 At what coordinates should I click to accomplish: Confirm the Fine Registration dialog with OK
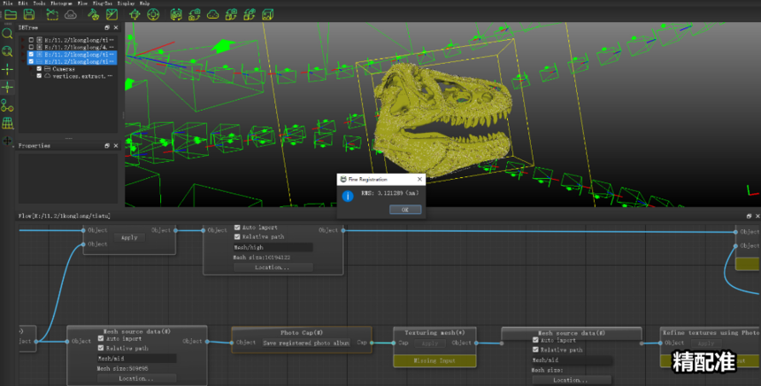coord(405,209)
